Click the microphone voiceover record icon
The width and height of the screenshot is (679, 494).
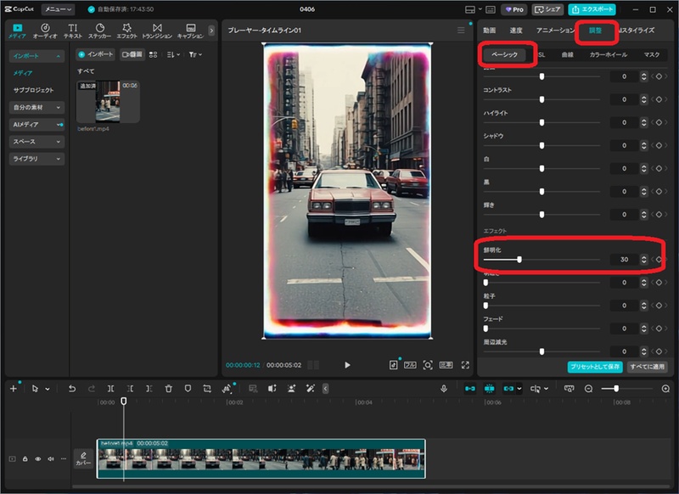pos(443,388)
